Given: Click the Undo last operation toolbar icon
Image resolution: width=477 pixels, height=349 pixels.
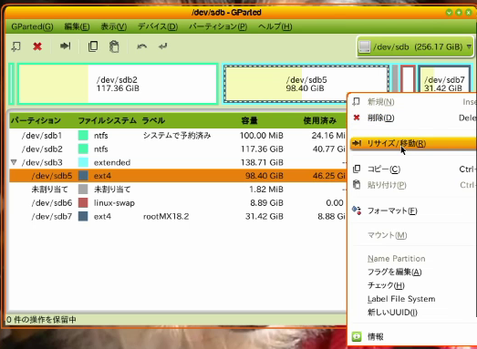Looking at the screenshot, I should coord(141,46).
